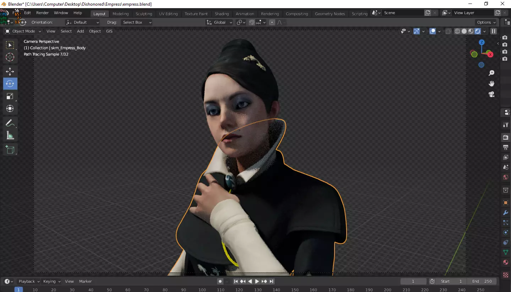Select the Select Box tool

click(10, 45)
